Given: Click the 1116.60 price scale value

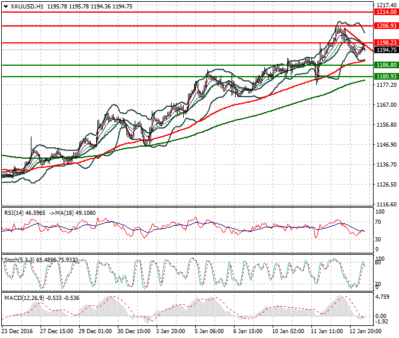Looking at the screenshot, I should click(386, 204).
